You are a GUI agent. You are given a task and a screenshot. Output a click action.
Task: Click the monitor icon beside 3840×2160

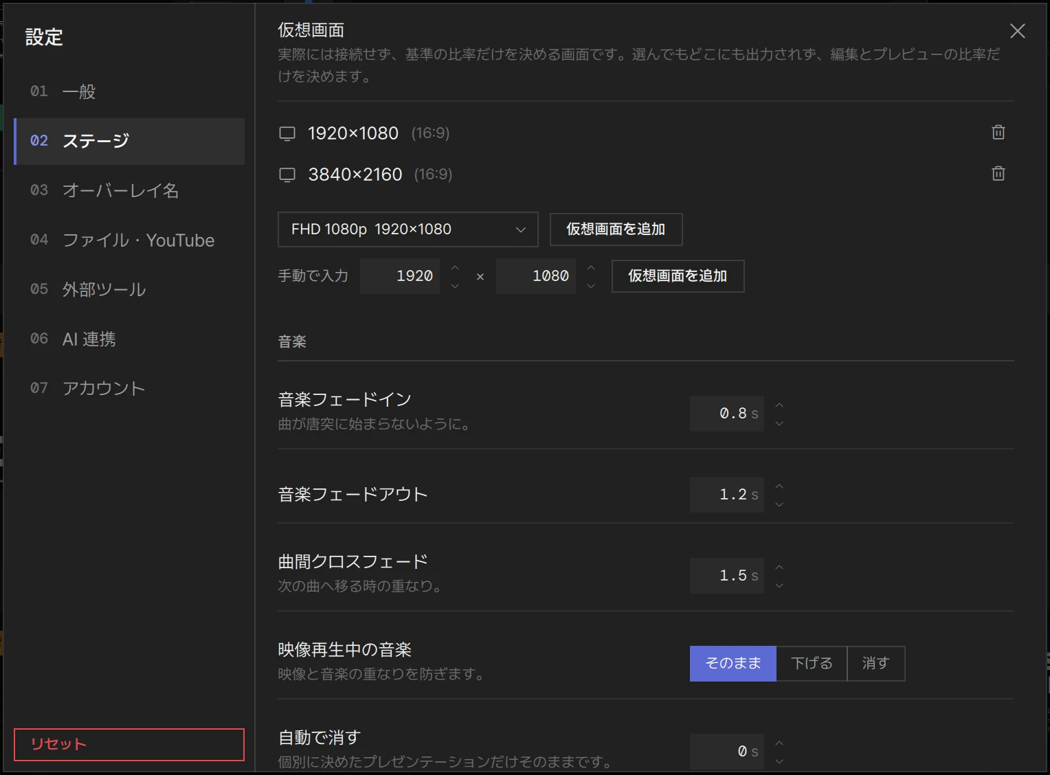tap(287, 175)
